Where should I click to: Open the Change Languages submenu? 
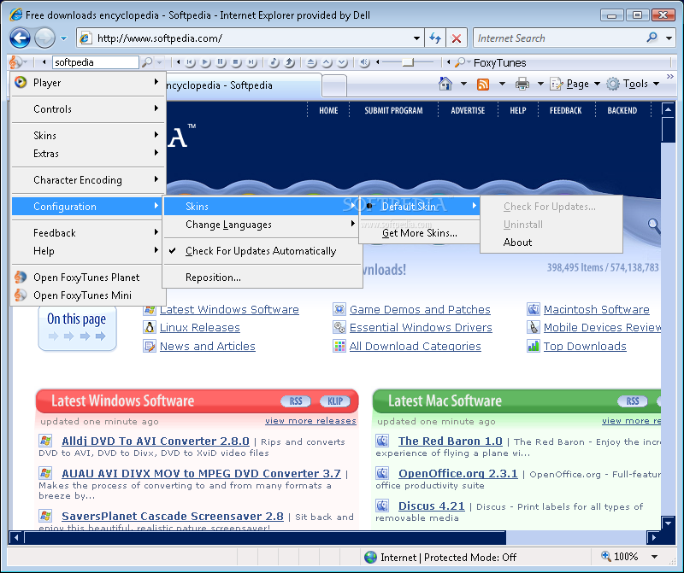tap(262, 225)
